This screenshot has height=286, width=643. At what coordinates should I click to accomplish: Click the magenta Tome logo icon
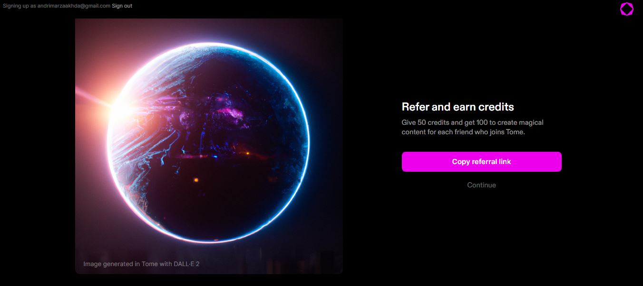627,9
